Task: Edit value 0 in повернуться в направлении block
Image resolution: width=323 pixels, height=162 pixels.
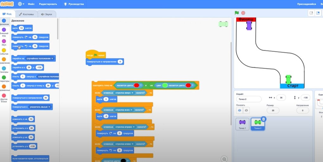Action: [x=120, y=62]
